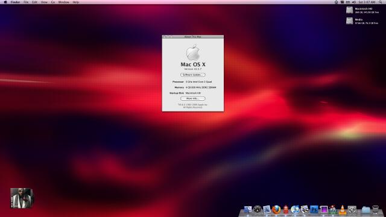Open the Apple menu
386x217 pixels.
coord(5,2)
